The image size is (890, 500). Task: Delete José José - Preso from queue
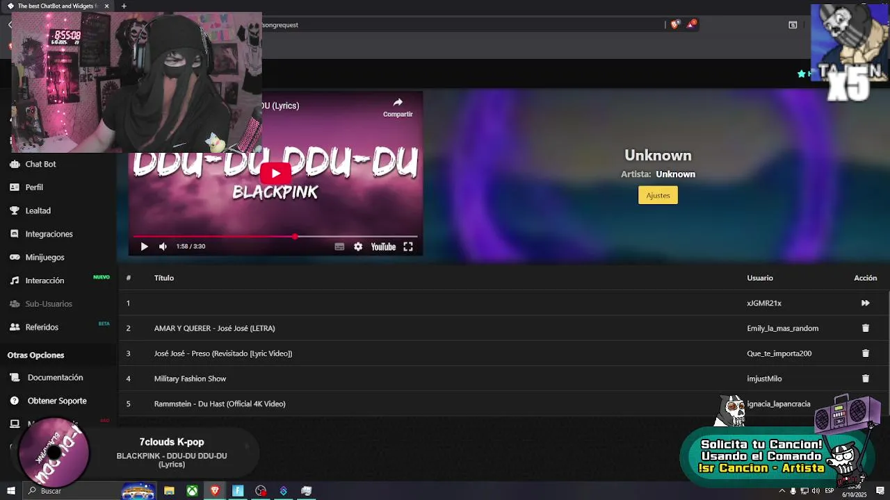coord(866,353)
